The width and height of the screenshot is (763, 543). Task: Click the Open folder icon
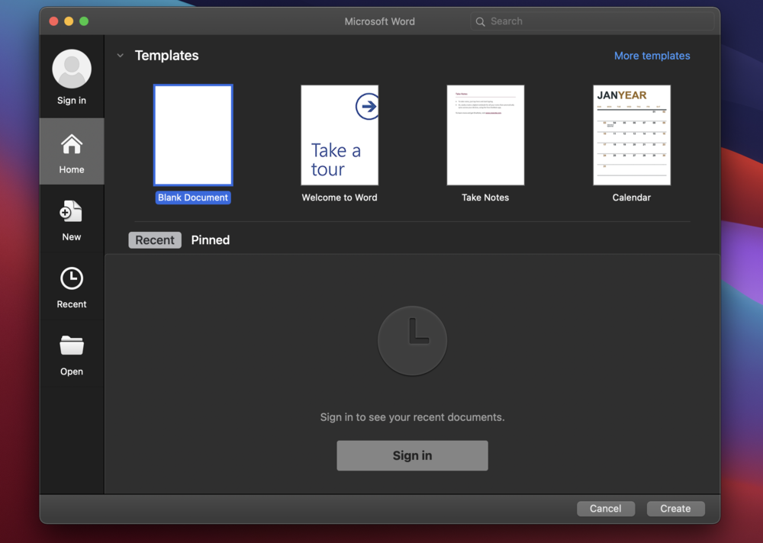(72, 346)
